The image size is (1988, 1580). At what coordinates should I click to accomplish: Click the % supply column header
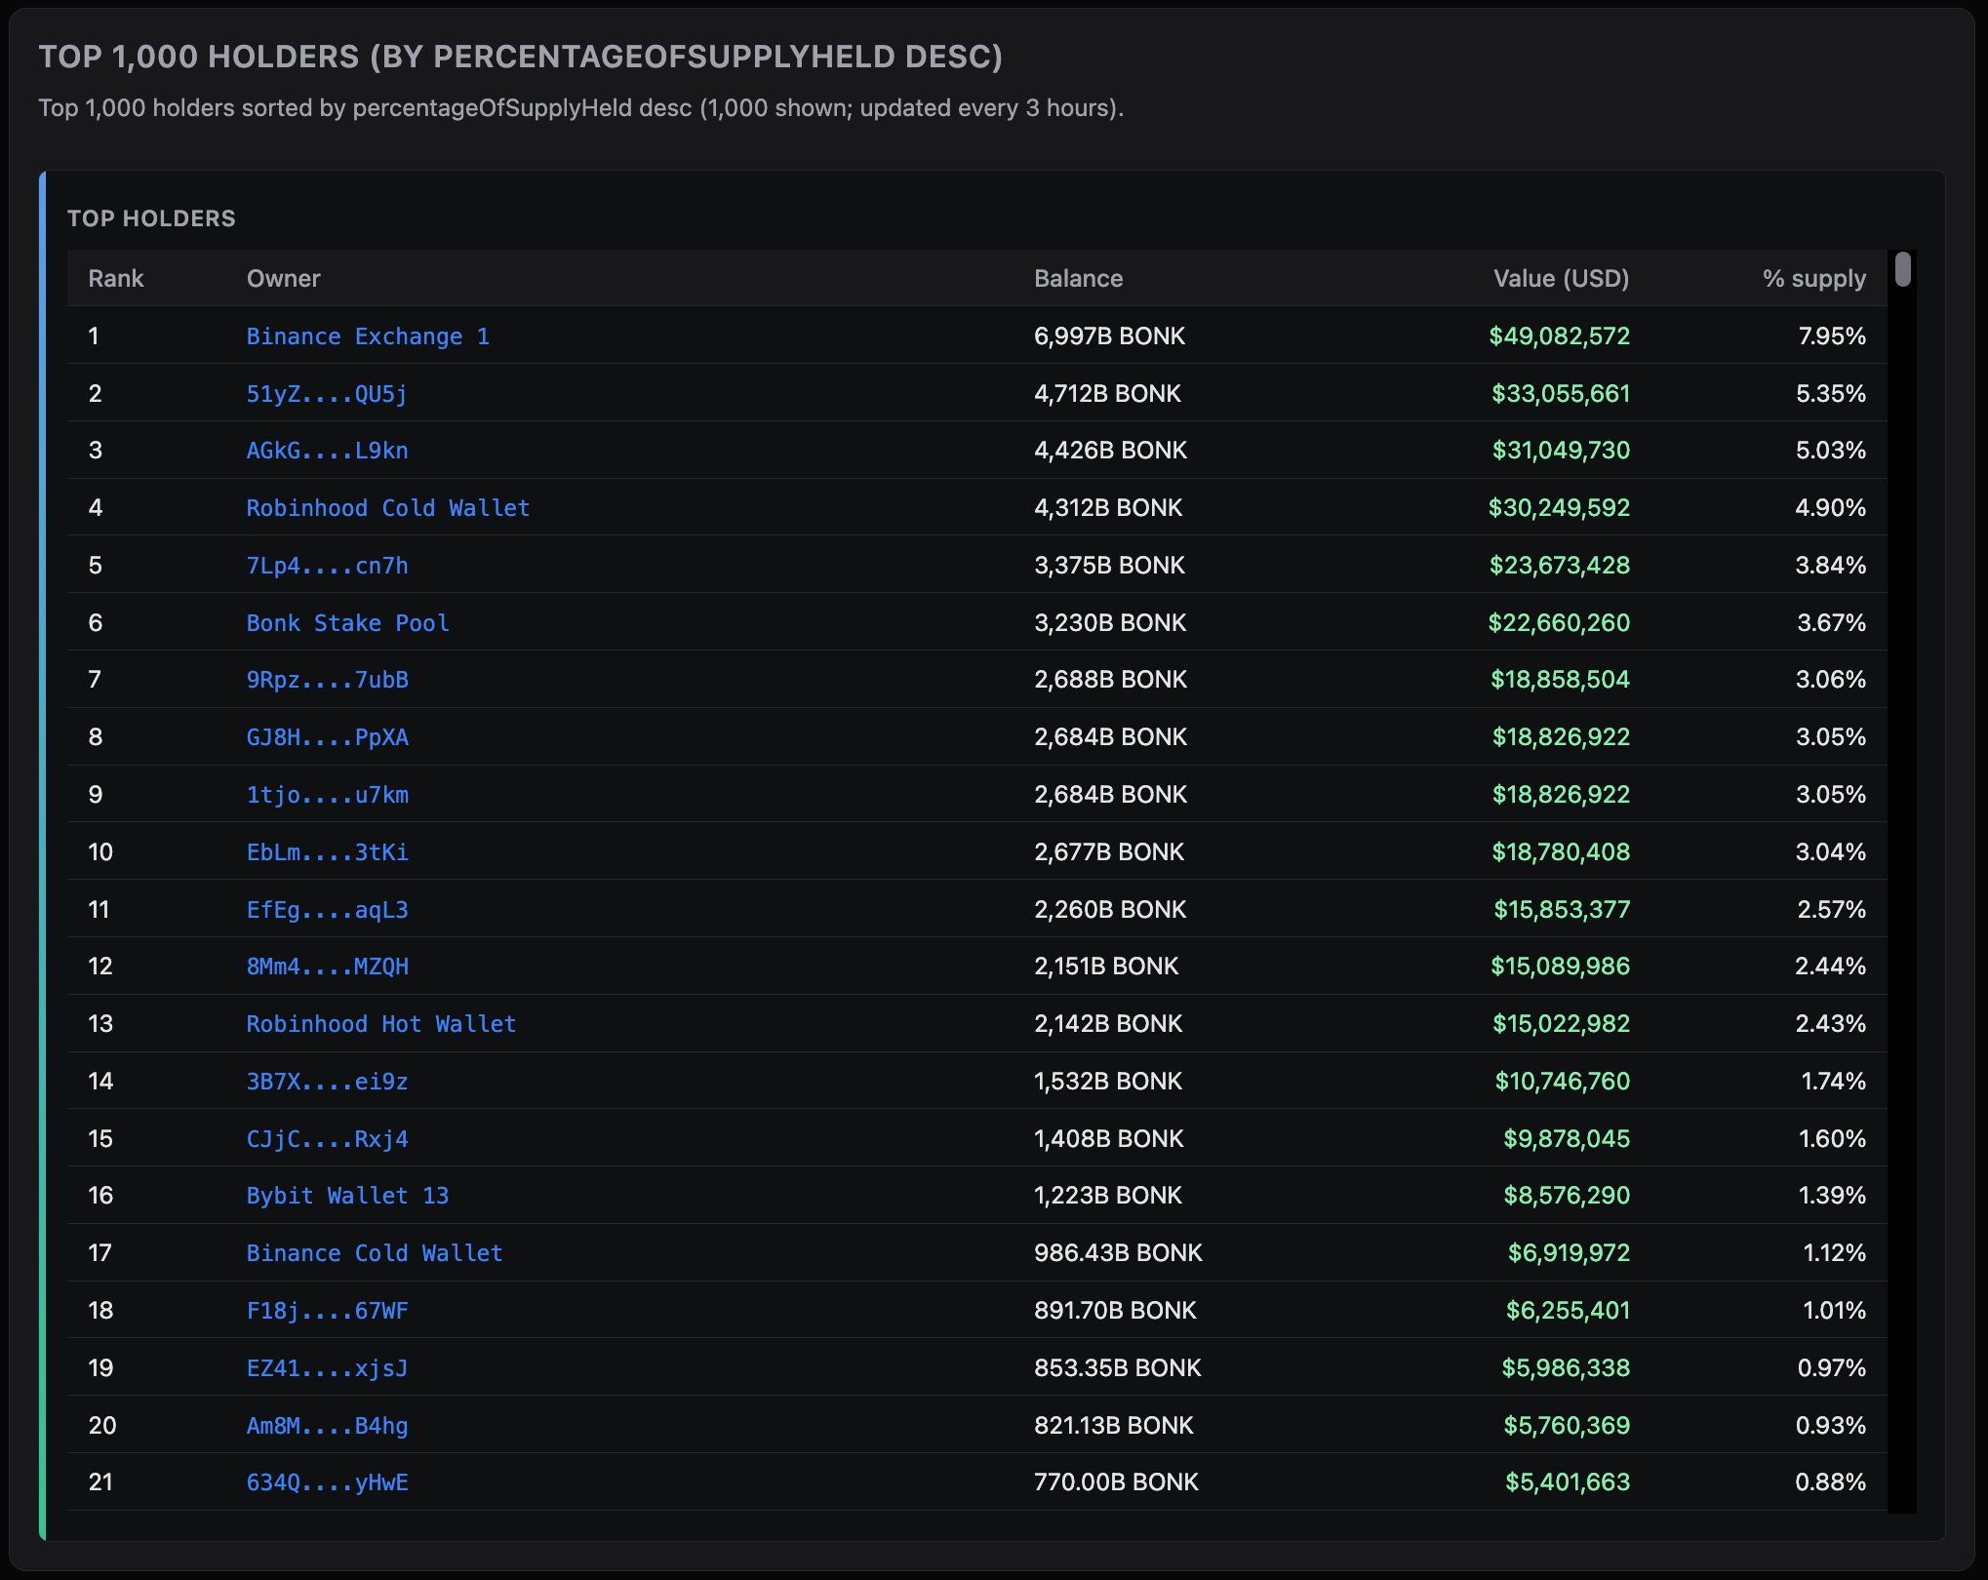click(x=1814, y=279)
